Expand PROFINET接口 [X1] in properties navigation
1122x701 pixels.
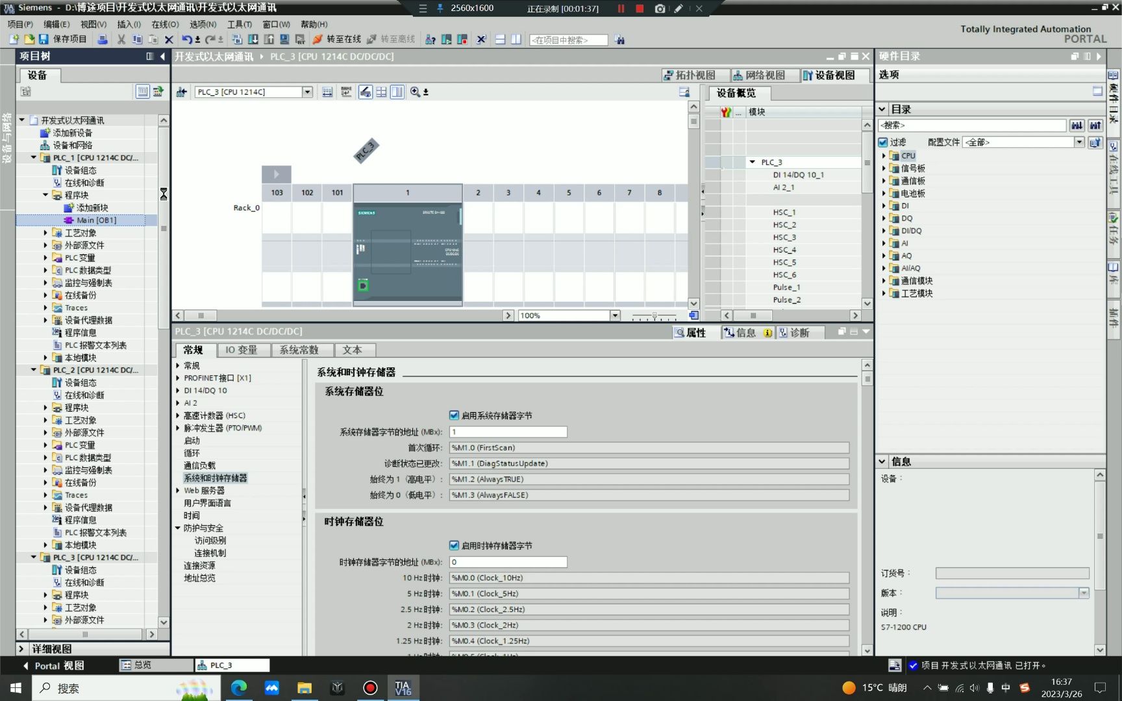(x=178, y=378)
